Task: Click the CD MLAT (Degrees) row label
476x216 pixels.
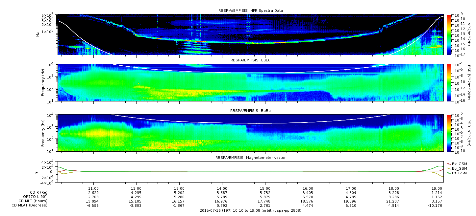Action: click(30, 205)
